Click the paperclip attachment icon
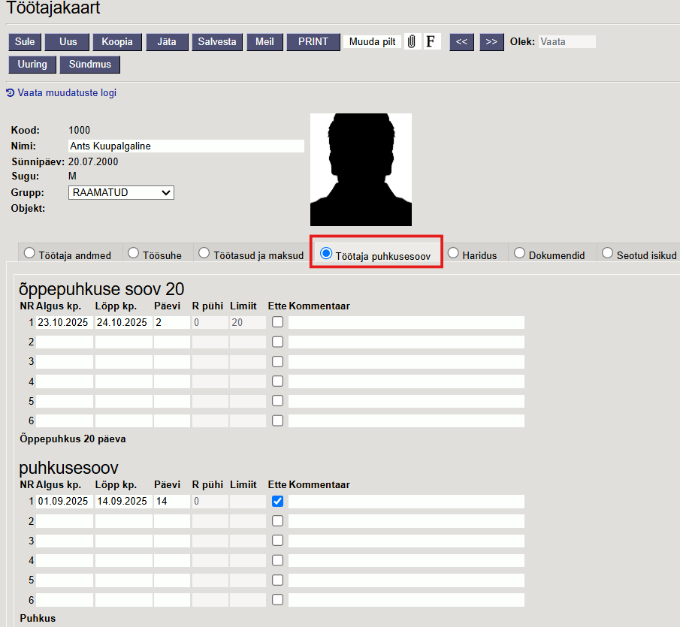 pyautogui.click(x=411, y=42)
